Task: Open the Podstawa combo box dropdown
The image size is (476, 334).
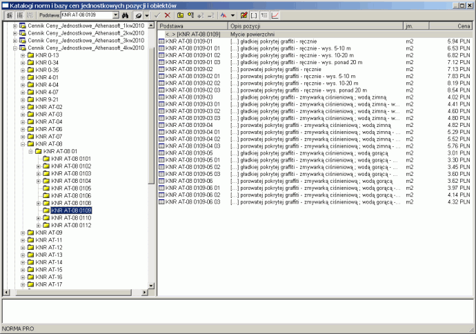Action: coord(116,14)
